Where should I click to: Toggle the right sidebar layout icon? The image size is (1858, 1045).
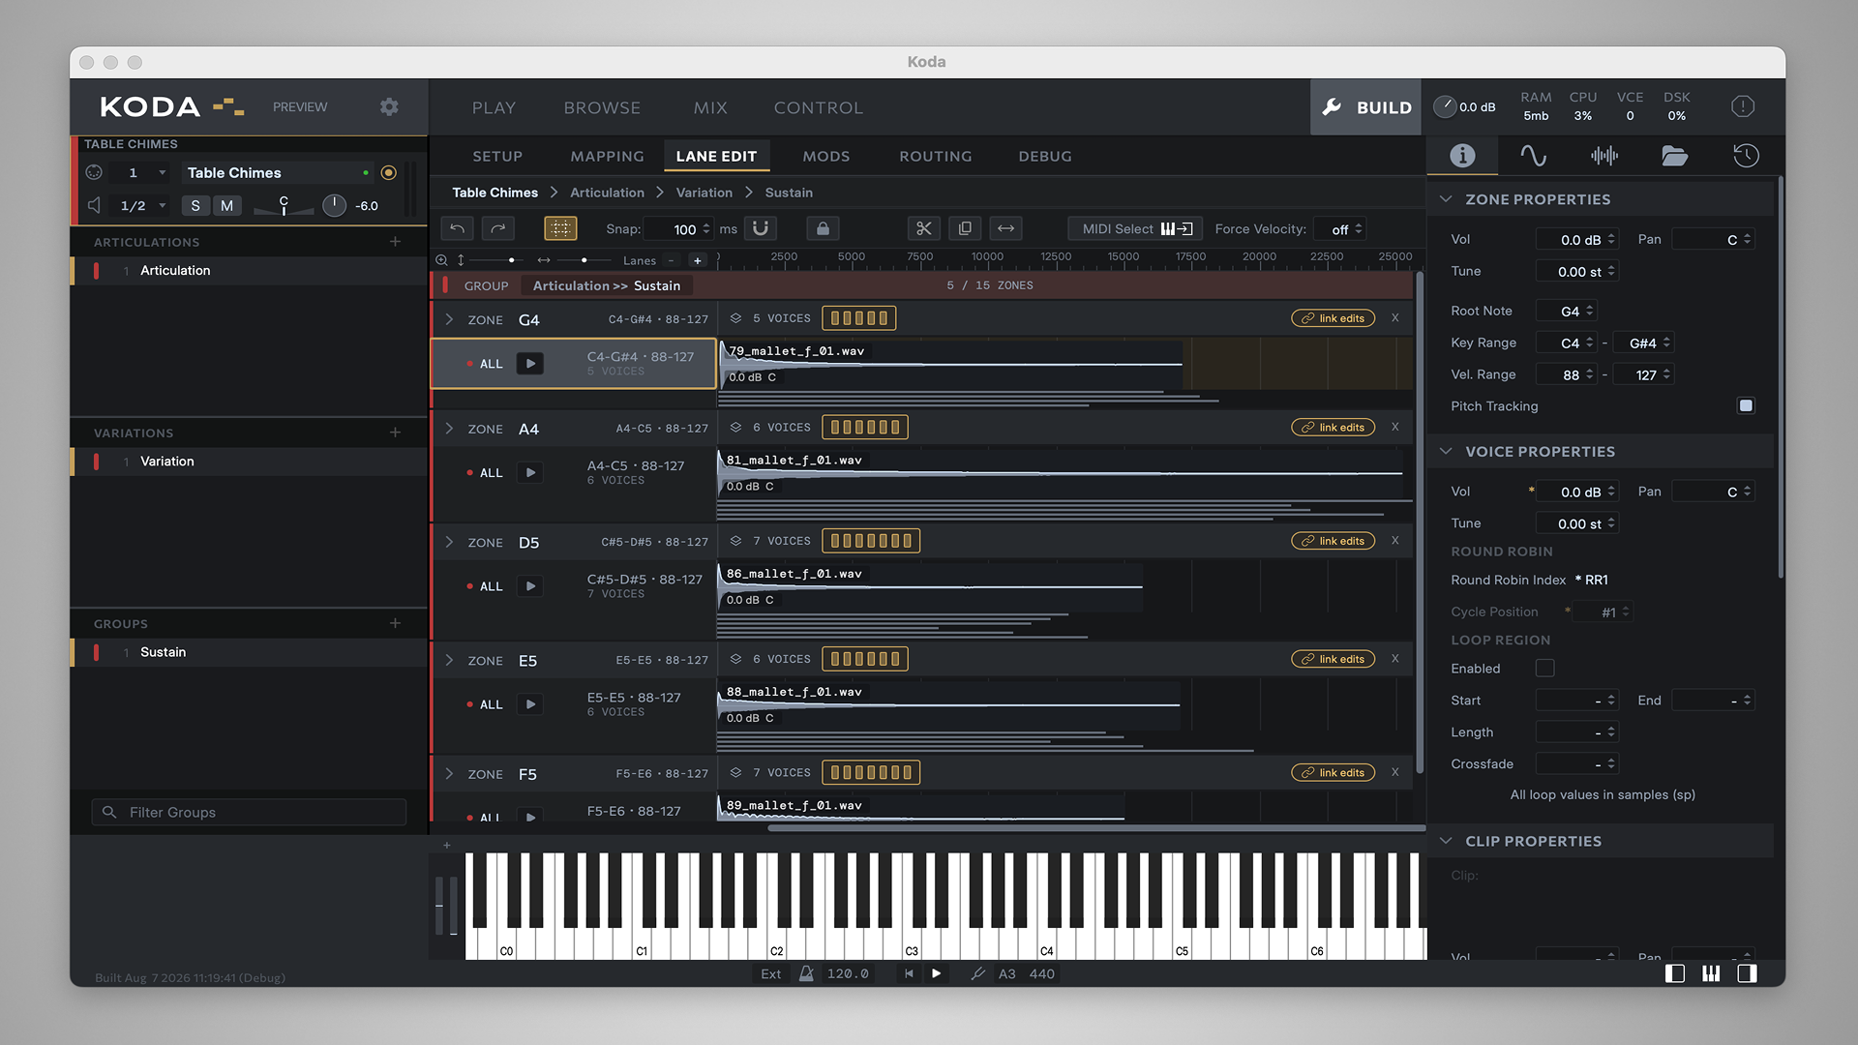click(1747, 973)
